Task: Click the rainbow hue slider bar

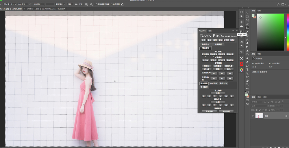Action: point(288,32)
